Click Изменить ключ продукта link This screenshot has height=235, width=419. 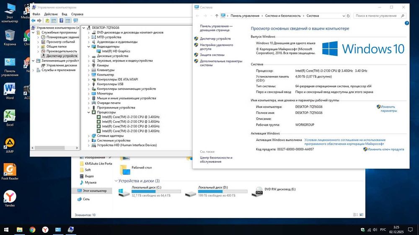tap(385, 149)
